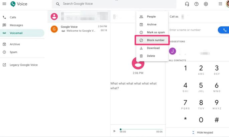Click the blue call button
Screen dimensions: 229x137
(224, 30)
